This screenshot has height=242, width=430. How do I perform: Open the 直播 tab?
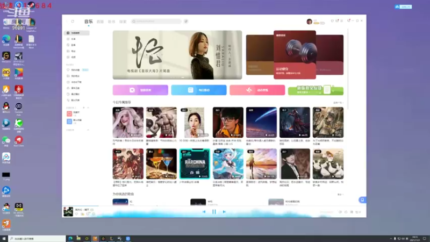(100, 22)
